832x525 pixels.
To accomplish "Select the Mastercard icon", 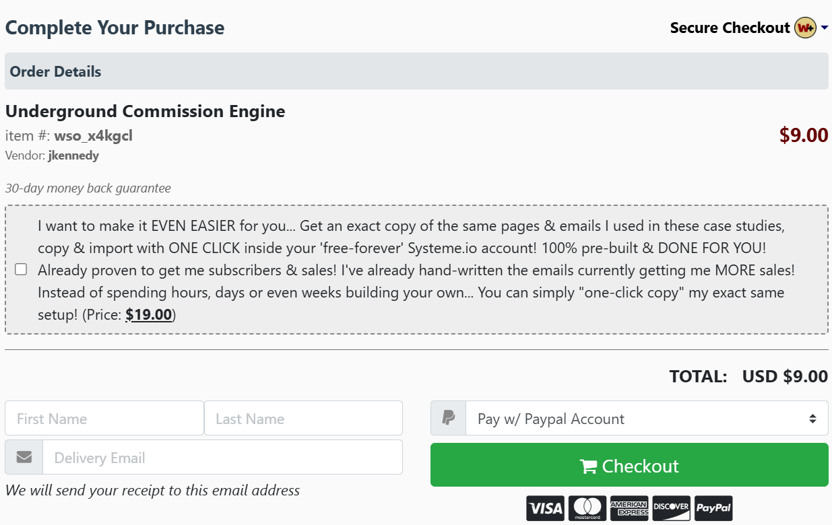I will 587,508.
